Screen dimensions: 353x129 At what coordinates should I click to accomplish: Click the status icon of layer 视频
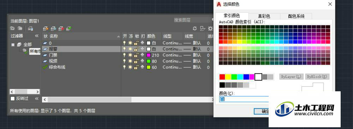click(46, 61)
